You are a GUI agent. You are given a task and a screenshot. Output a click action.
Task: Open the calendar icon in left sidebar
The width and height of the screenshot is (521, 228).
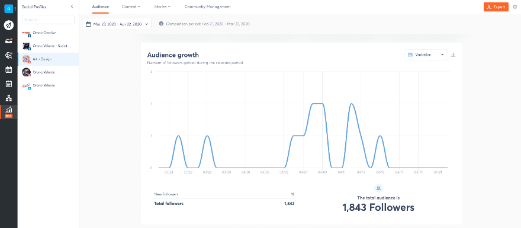(9, 70)
